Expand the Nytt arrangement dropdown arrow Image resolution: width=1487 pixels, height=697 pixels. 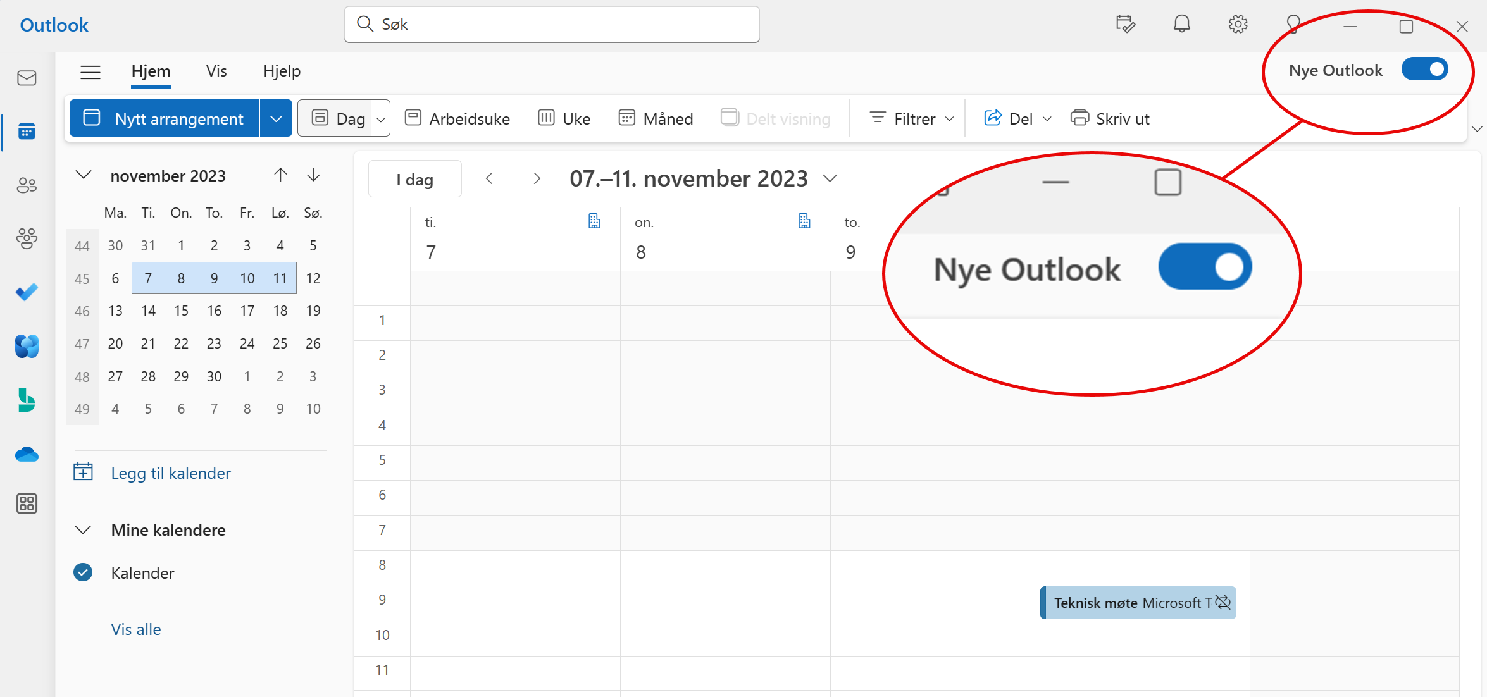click(275, 118)
